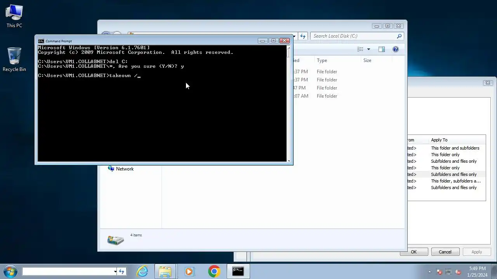Viewport: 497px width, 279px height.
Task: Click Command Prompt scrollbar up arrow
Action: tap(288, 48)
